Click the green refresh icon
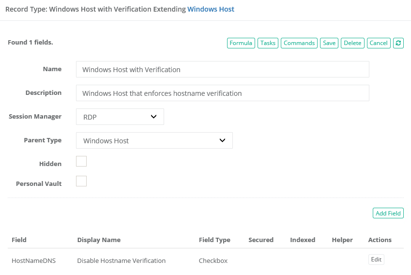Screen dimensions: 411x275 [x=398, y=43]
